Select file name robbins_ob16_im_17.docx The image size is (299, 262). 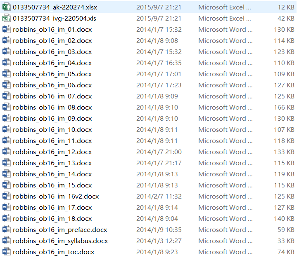(x=52, y=208)
